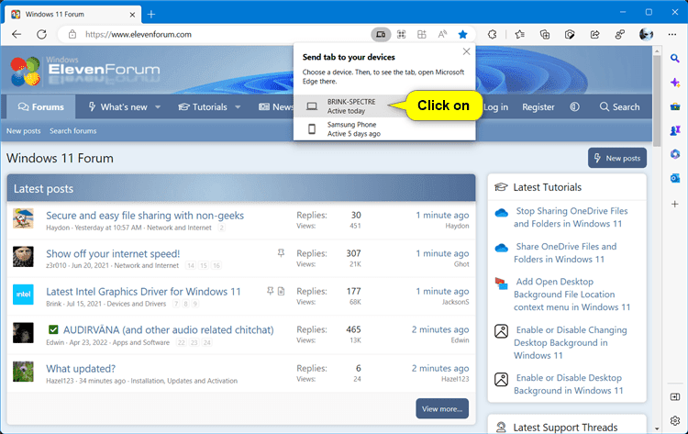Open the QR code generator icon in address bar
Image resolution: width=688 pixels, height=434 pixels.
401,34
